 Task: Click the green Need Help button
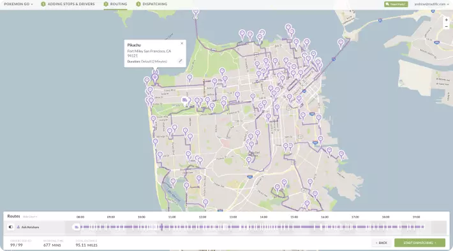(x=396, y=4)
